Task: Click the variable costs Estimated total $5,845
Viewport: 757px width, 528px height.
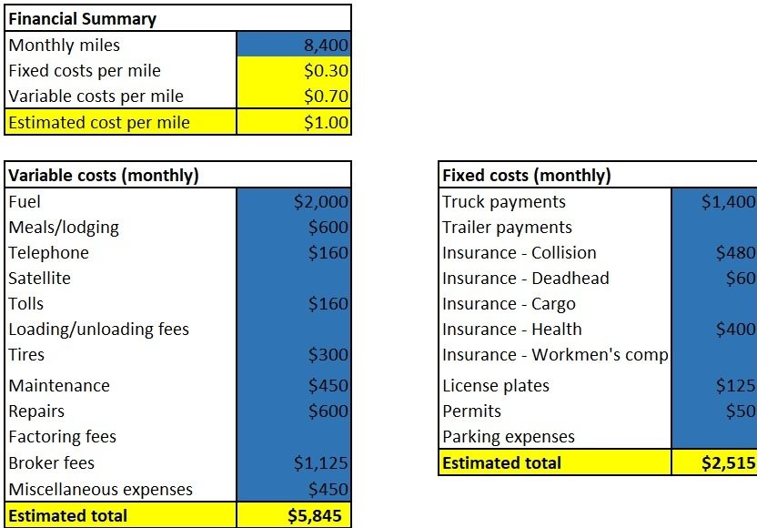Action: 293,515
